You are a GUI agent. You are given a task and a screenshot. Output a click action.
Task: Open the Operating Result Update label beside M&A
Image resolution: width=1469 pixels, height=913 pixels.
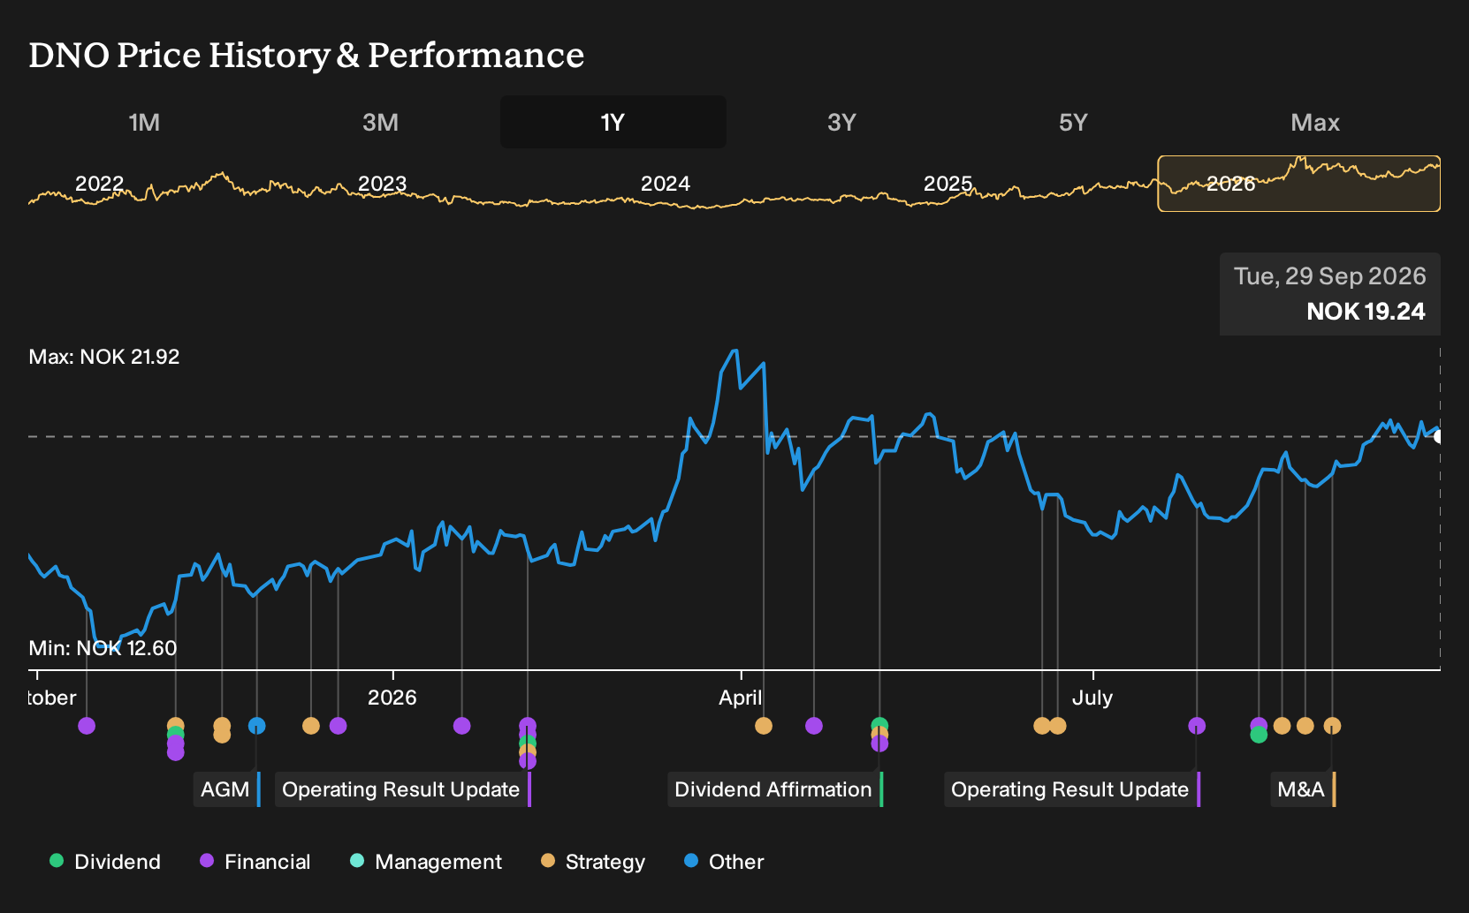[x=1071, y=789]
